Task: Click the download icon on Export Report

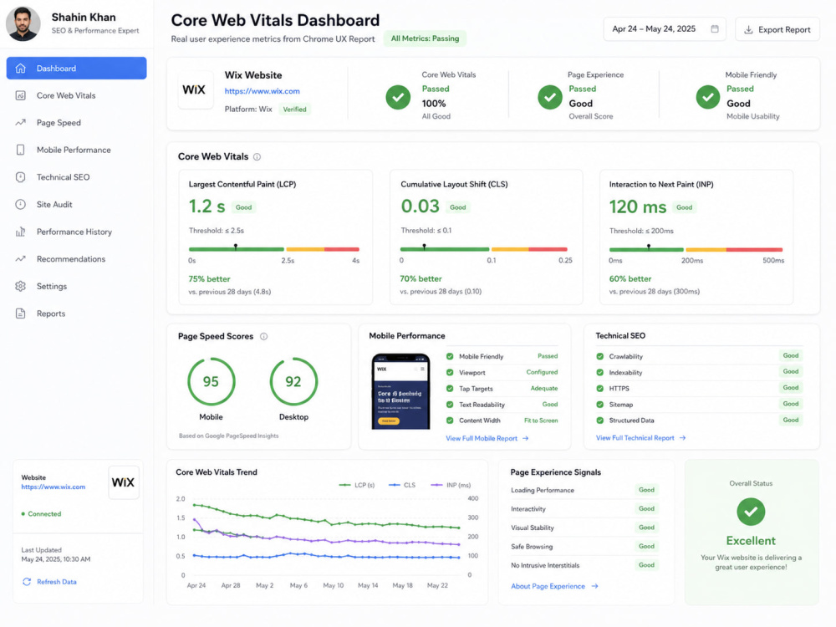Action: coord(748,29)
